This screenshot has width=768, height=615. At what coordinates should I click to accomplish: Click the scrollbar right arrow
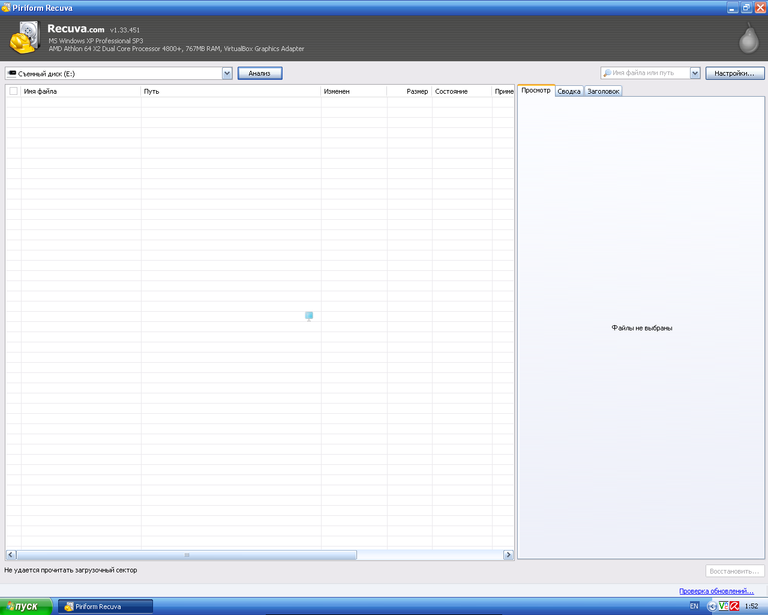click(x=508, y=555)
